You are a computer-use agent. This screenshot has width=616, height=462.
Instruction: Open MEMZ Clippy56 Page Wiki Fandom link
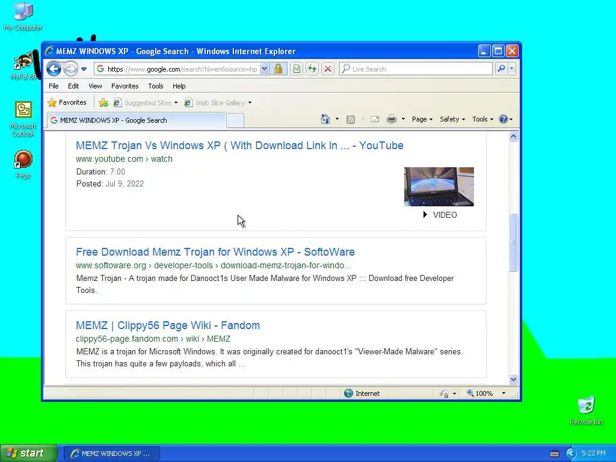168,325
